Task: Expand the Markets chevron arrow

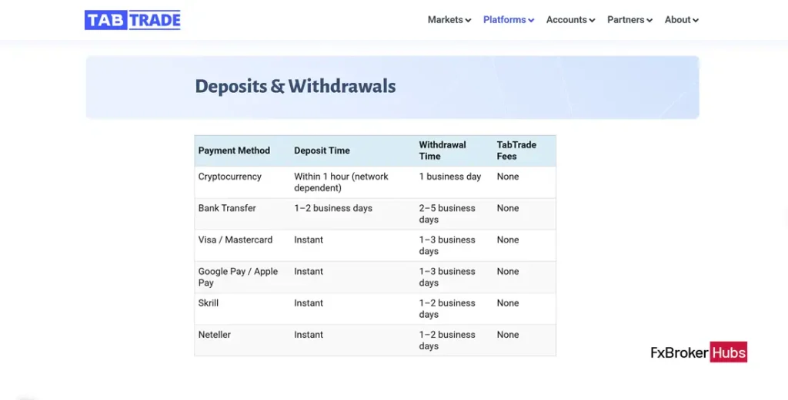Action: 468,21
